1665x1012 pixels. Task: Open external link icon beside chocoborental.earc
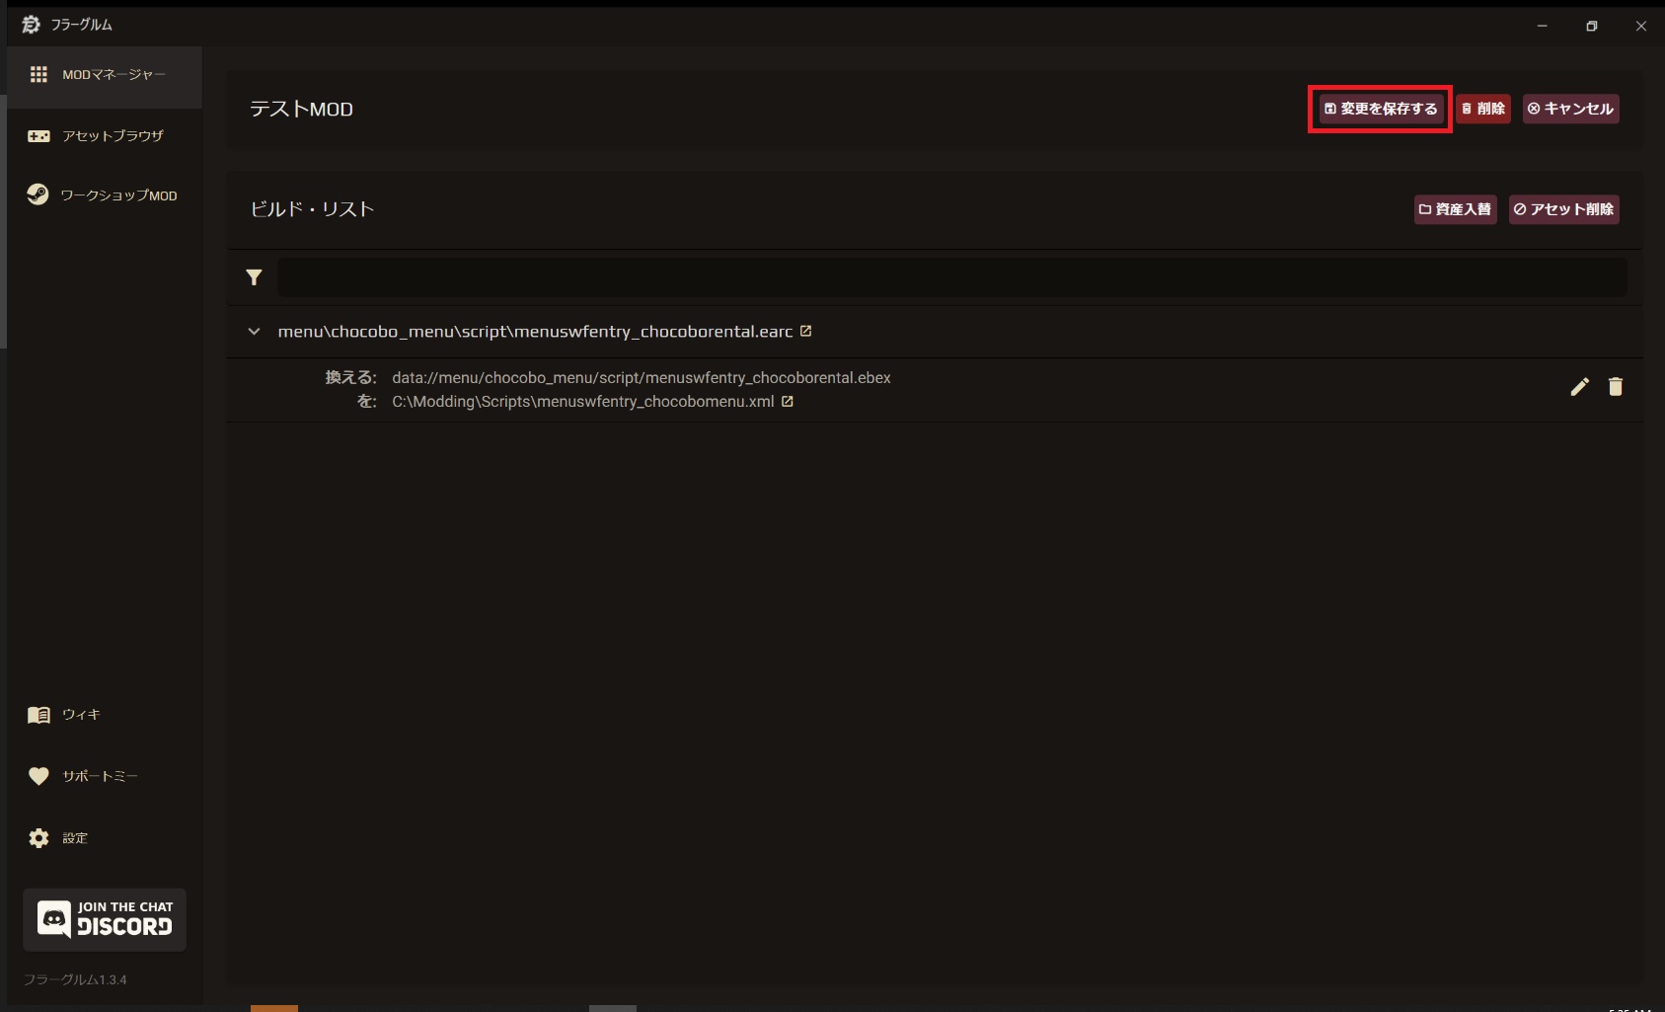(806, 331)
